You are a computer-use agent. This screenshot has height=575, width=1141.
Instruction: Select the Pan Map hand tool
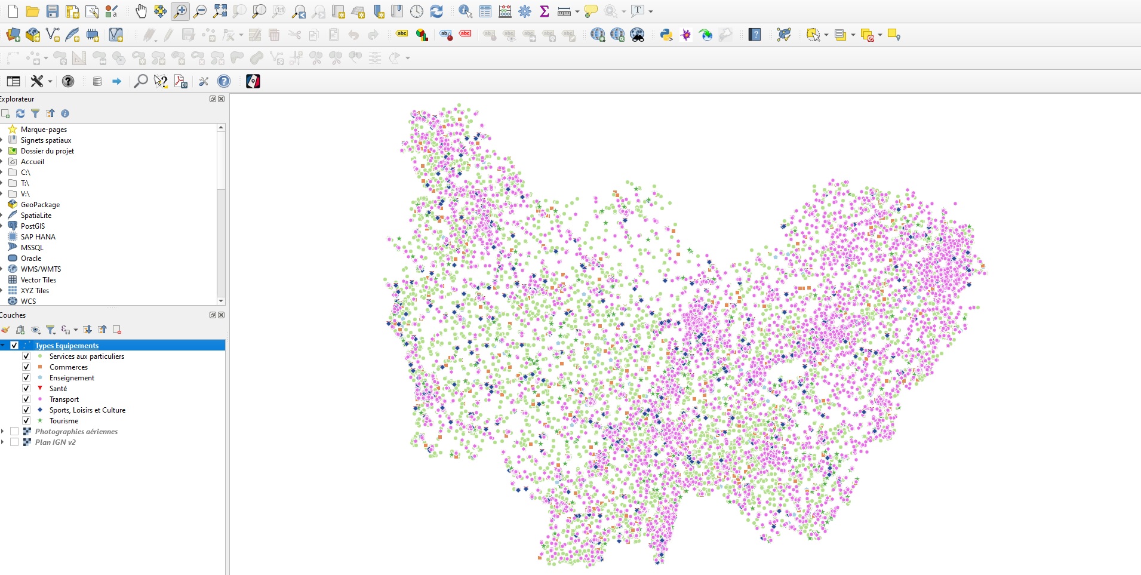(141, 11)
